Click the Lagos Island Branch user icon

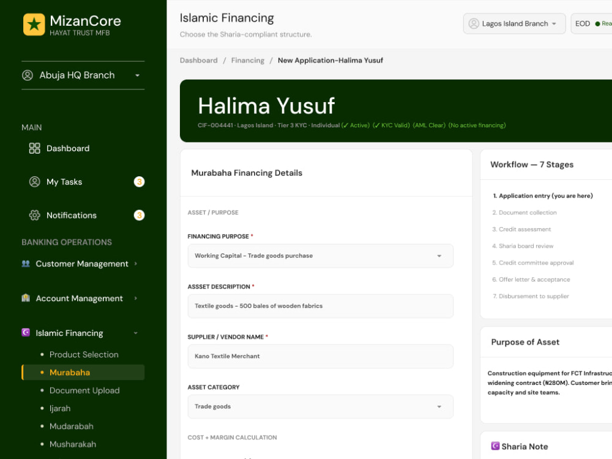pos(474,23)
